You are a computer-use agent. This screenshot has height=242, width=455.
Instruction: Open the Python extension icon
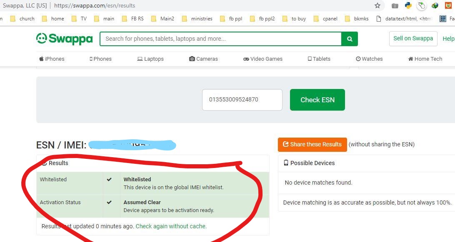tap(408, 6)
